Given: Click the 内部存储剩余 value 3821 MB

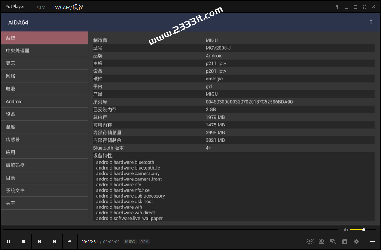Looking at the screenshot, I should pyautogui.click(x=215, y=140).
